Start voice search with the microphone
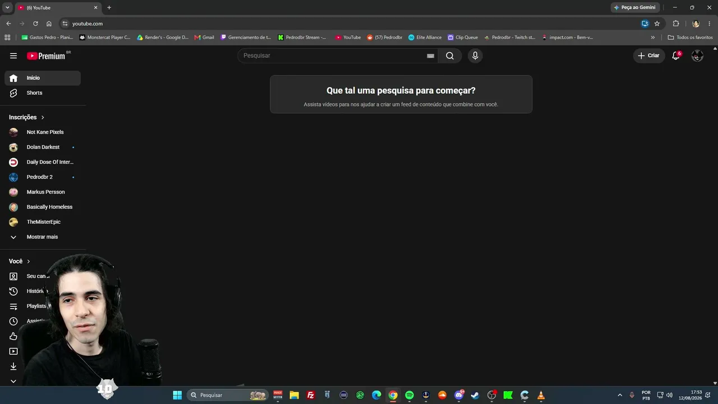Viewport: 718px width, 404px height. (475, 56)
